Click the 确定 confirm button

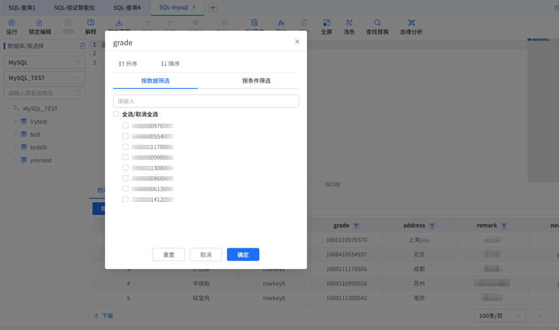(x=243, y=254)
